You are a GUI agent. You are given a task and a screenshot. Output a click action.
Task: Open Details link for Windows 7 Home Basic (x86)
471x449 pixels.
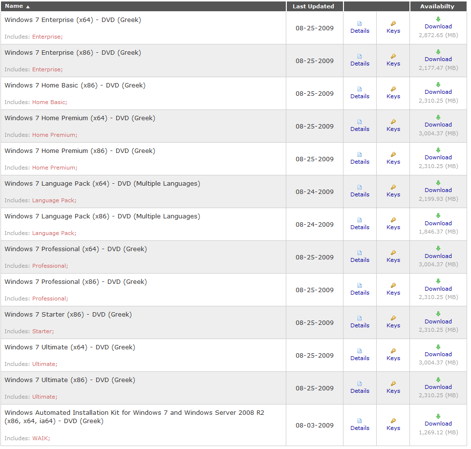360,96
